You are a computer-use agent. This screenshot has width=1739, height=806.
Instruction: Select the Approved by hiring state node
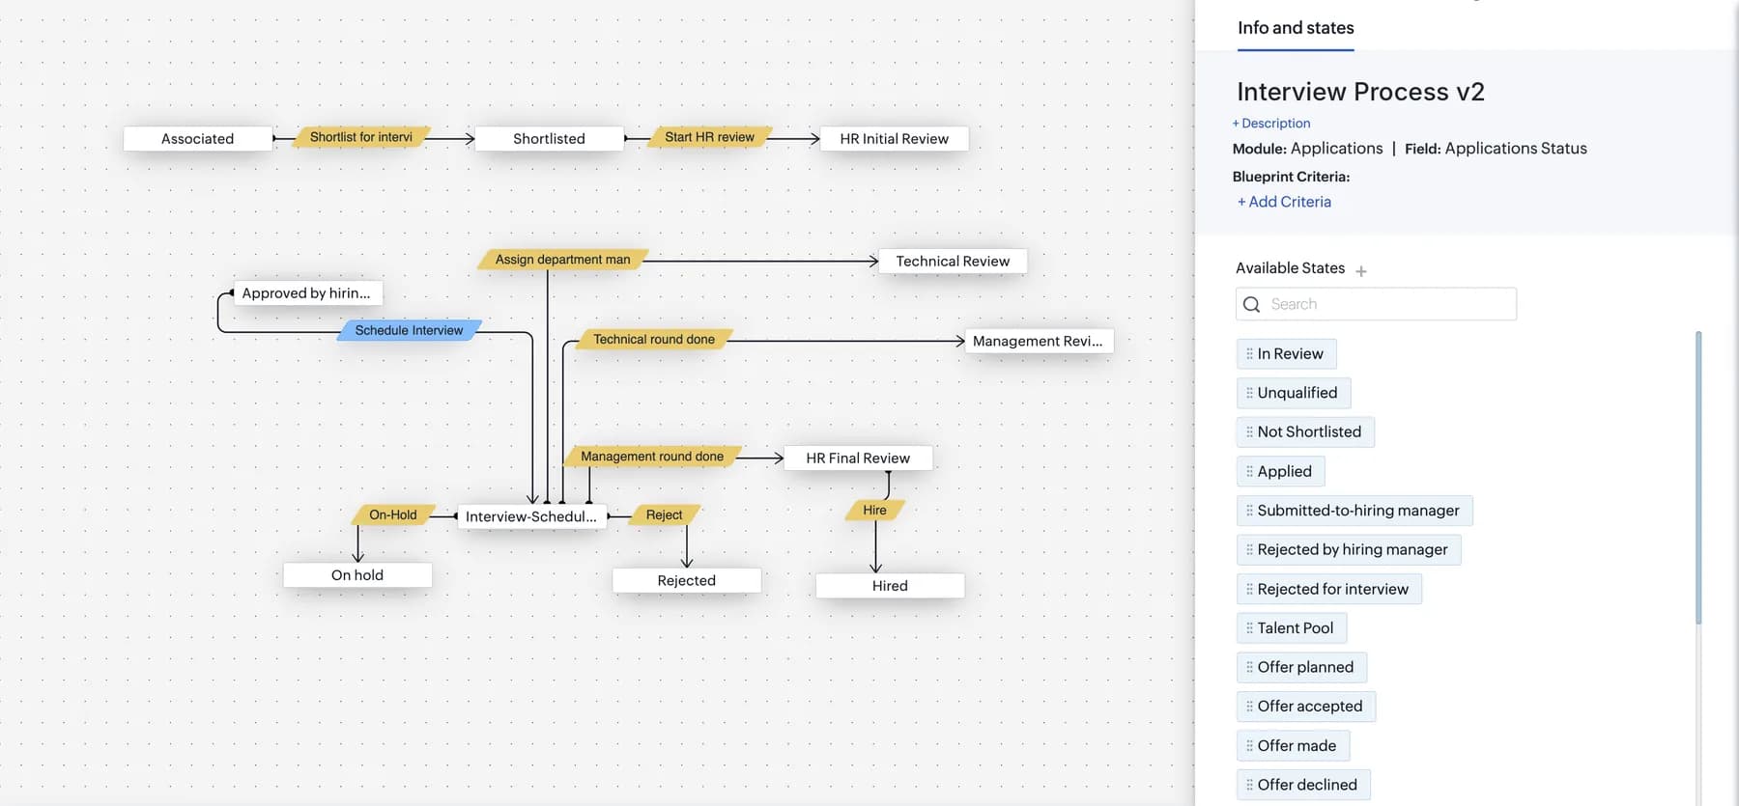(x=307, y=293)
